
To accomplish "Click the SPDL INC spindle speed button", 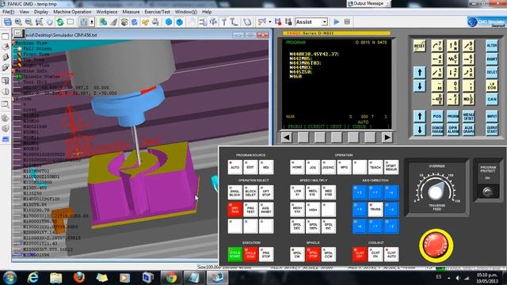I will pos(329,226).
